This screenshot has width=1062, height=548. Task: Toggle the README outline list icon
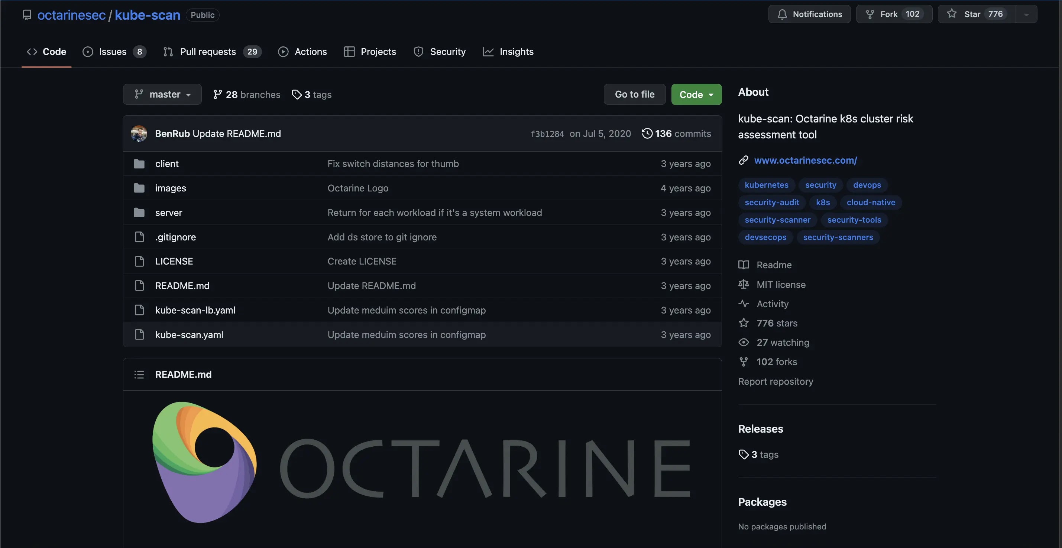(139, 374)
